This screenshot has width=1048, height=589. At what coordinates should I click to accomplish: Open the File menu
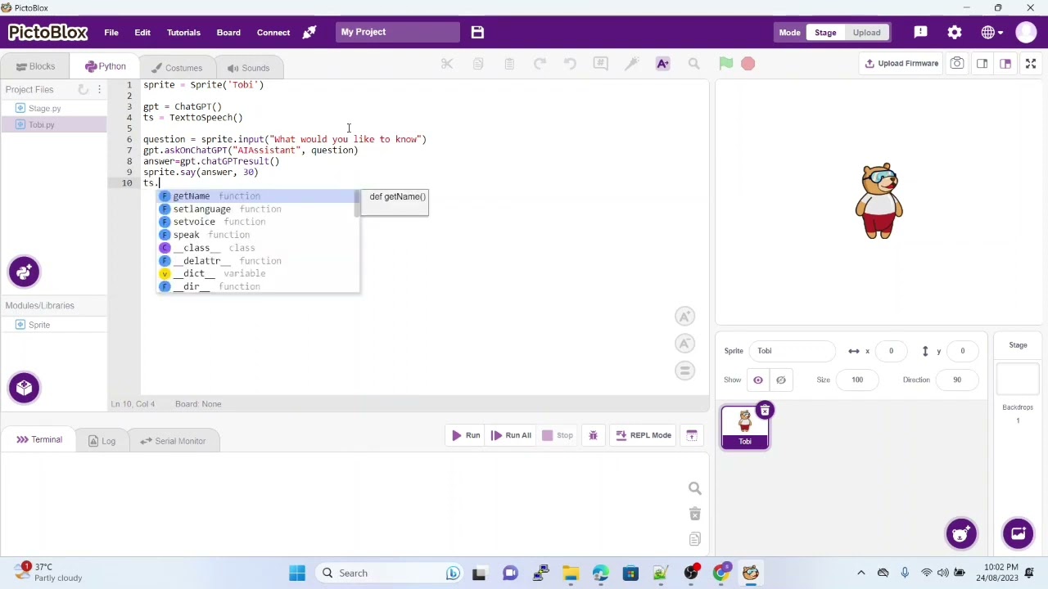[x=111, y=33]
